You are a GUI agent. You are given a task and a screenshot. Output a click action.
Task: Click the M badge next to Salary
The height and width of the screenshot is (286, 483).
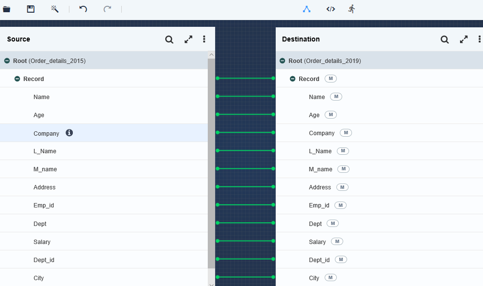tap(337, 242)
